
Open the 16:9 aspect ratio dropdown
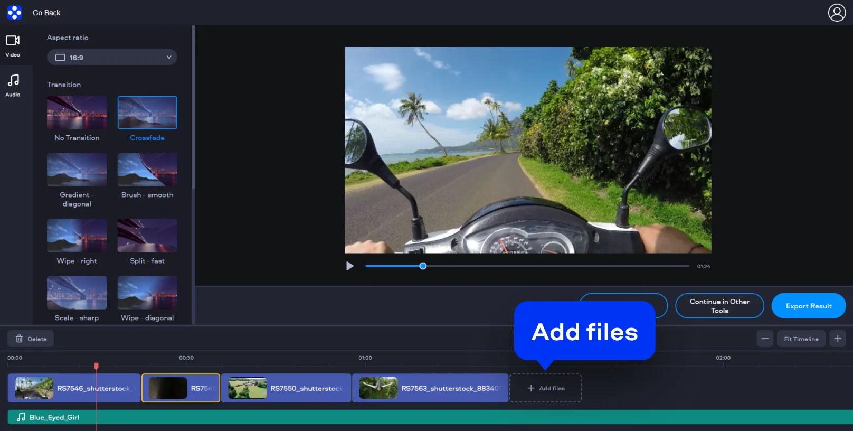coord(112,57)
